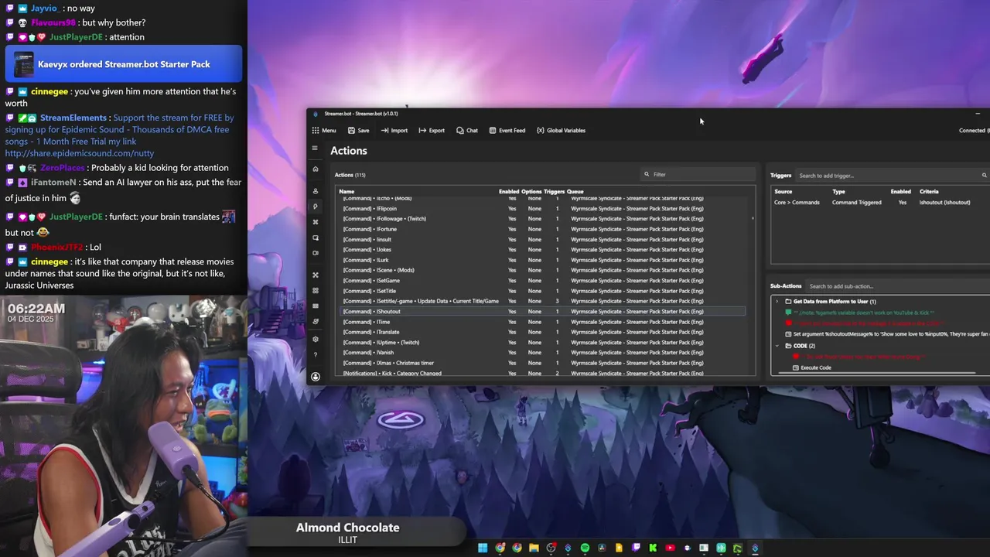990x557 pixels.
Task: Select the '!Followage • (Twitch)' action row
Action: click(543, 219)
